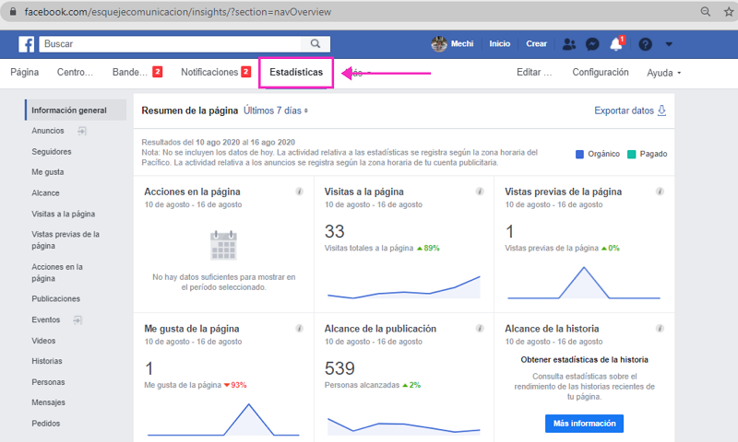Open the account dropdown arrow

[669, 44]
